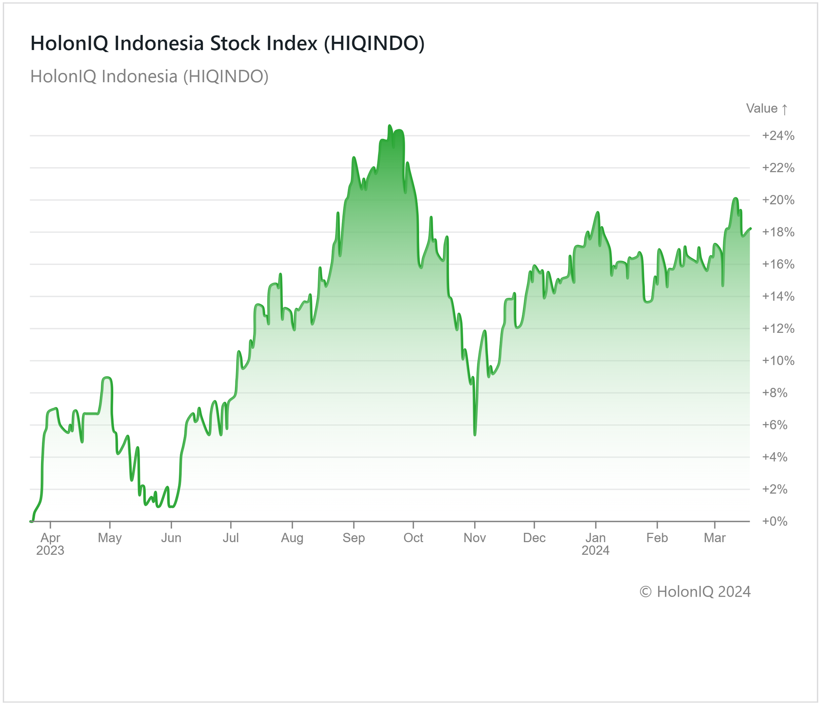Click the Mar x-axis label

coord(715,538)
